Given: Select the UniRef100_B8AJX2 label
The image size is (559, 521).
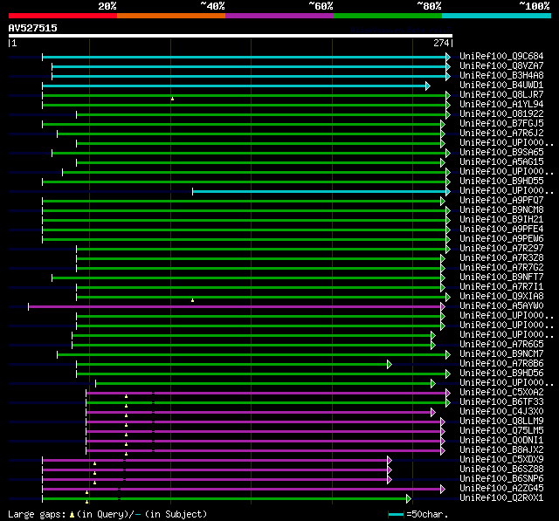Looking at the screenshot, I should click(501, 450).
